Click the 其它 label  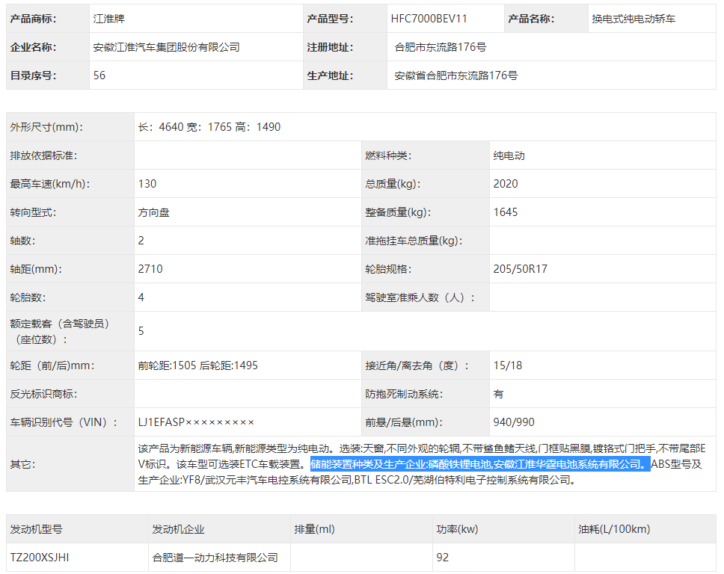[22, 464]
